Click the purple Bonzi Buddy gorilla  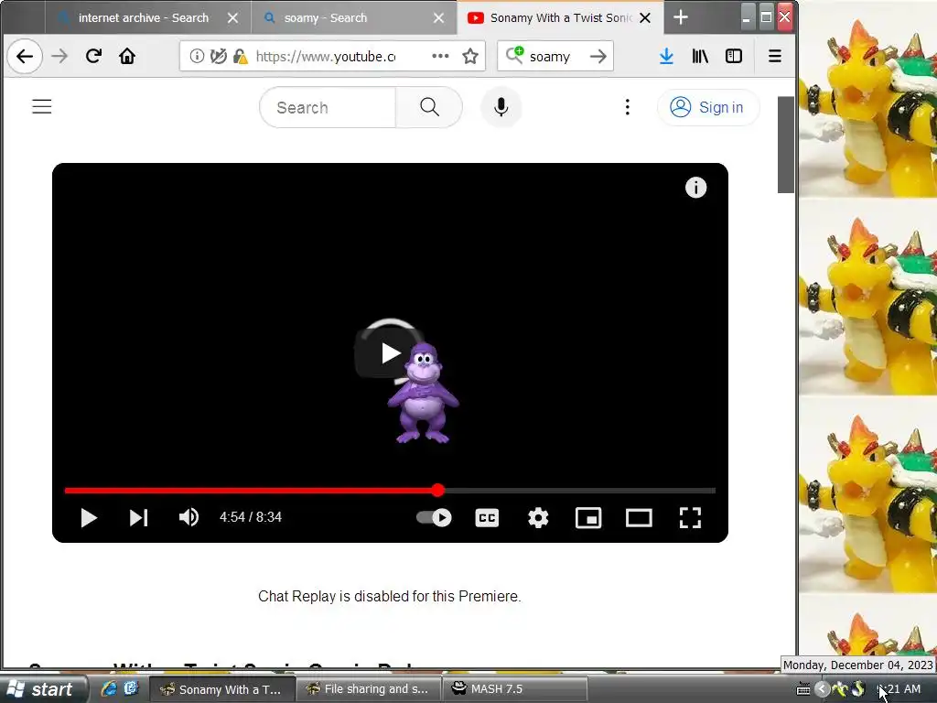[423, 394]
